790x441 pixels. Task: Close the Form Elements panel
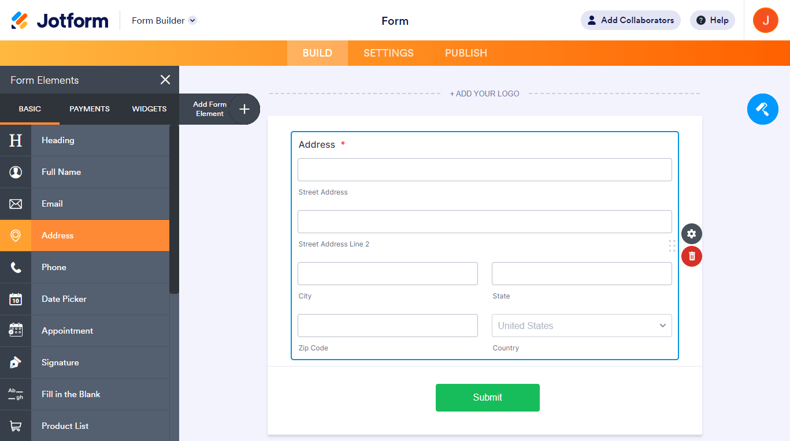pyautogui.click(x=165, y=80)
